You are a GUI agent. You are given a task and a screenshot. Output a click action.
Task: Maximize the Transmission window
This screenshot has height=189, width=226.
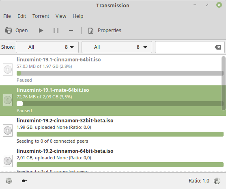coord(207,5)
